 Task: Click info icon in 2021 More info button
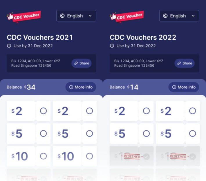[x=71, y=87]
